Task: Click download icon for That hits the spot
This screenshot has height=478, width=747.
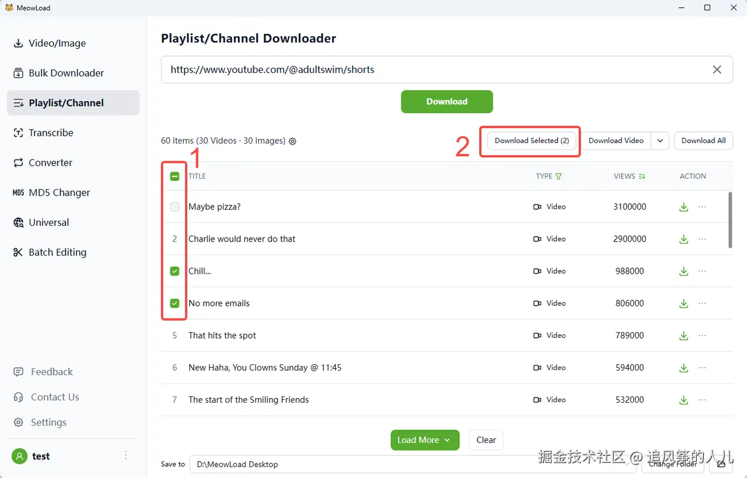Action: [x=684, y=336]
